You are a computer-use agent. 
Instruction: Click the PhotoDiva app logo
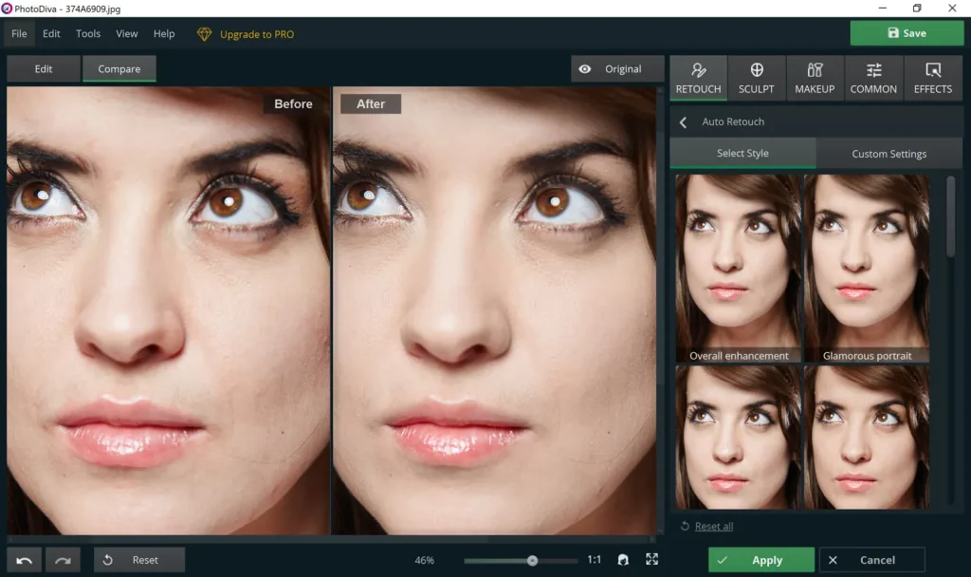(x=7, y=9)
